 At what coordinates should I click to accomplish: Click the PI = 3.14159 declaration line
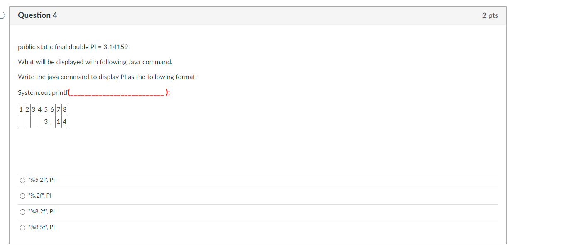pyautogui.click(x=73, y=47)
